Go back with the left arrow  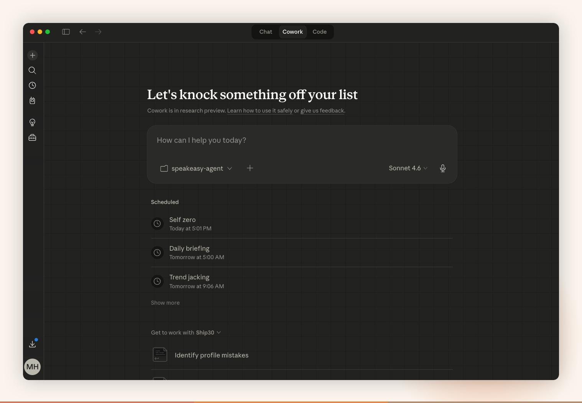coord(82,32)
